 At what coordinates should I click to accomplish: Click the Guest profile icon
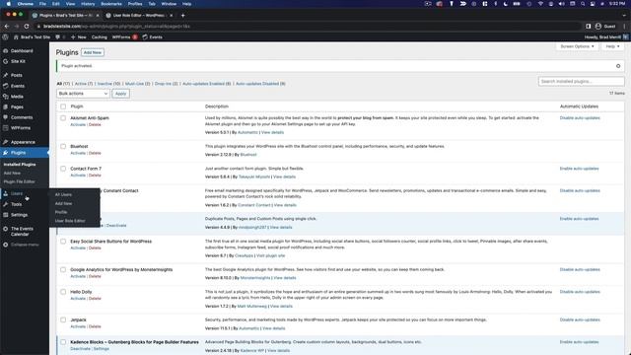coord(598,27)
